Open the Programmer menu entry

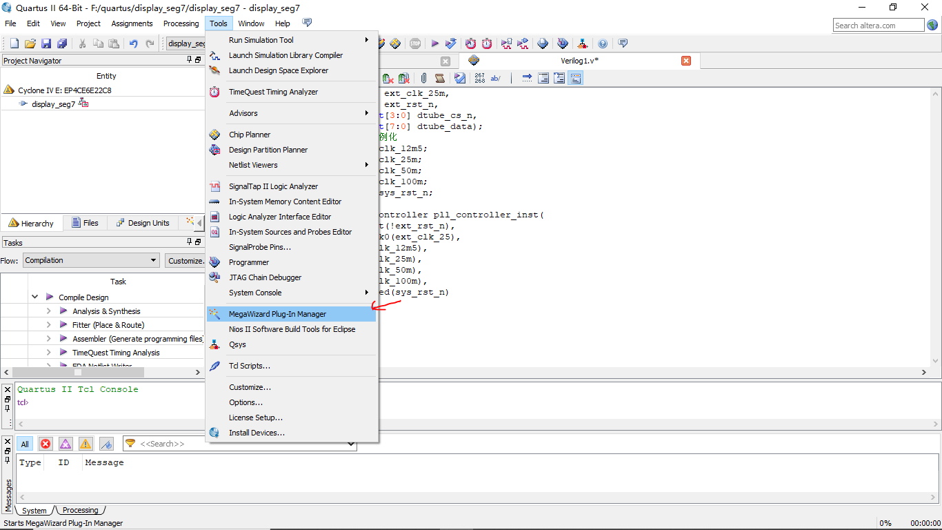(x=292, y=262)
